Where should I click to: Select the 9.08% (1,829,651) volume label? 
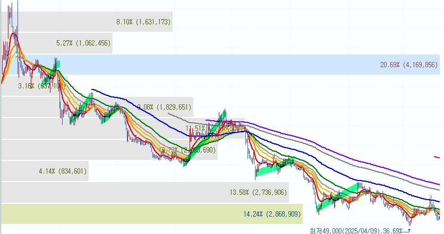[164, 107]
